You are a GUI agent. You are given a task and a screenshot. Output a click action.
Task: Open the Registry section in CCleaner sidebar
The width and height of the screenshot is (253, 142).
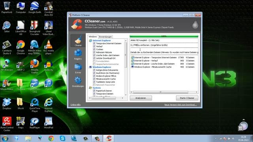[78, 55]
